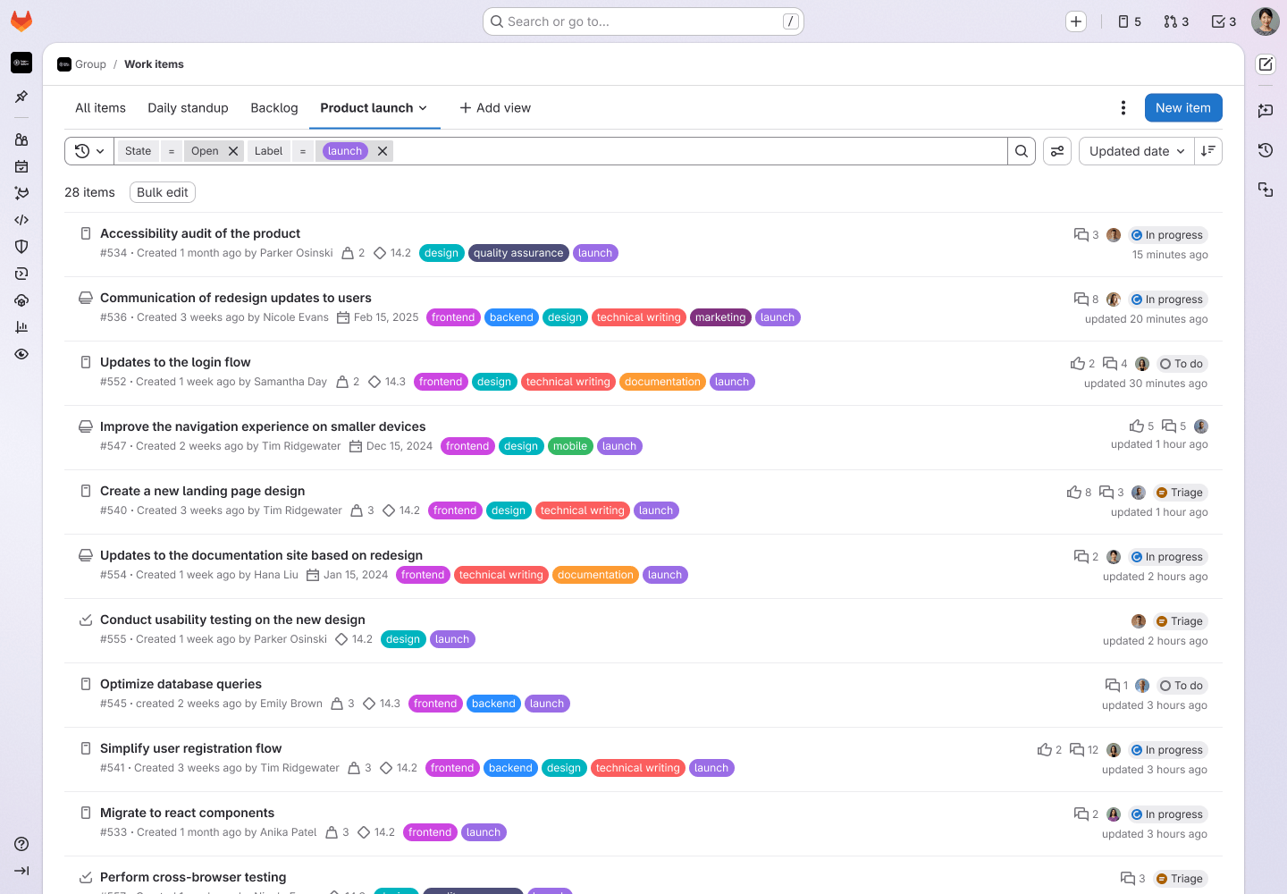
Task: Remove the State Open filter chip
Action: (232, 150)
